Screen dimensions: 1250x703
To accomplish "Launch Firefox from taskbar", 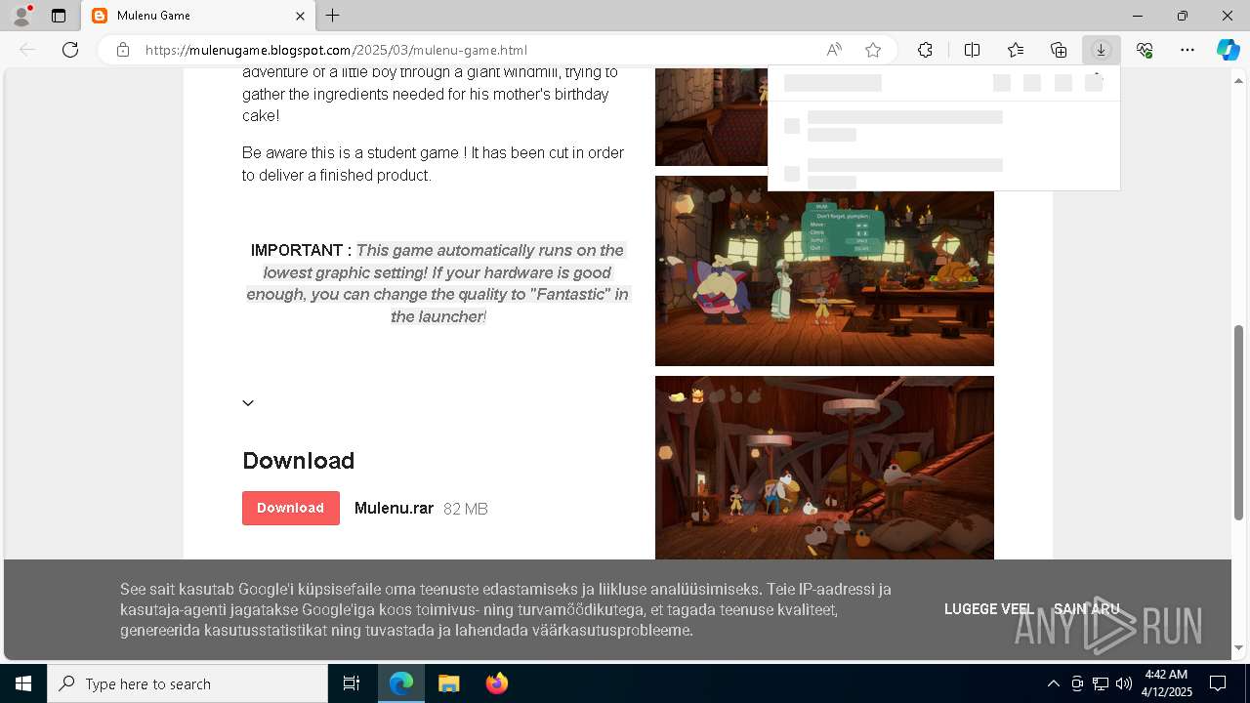I will pyautogui.click(x=496, y=683).
